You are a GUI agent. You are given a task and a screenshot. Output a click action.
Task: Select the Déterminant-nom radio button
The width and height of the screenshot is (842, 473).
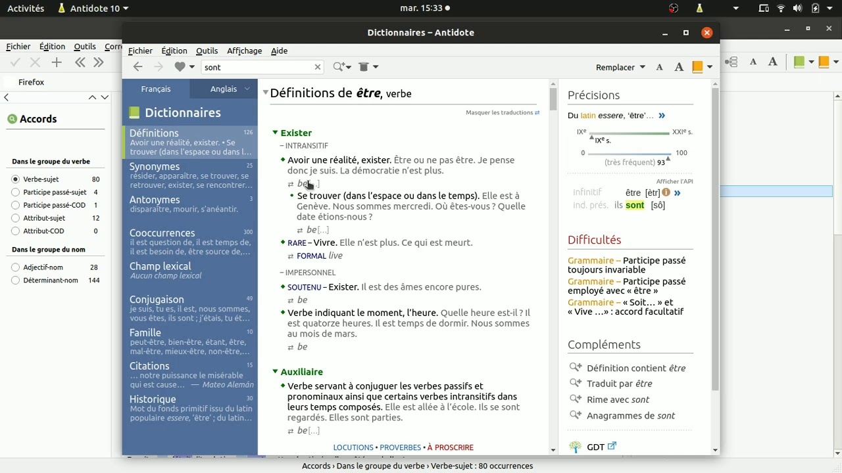point(16,280)
